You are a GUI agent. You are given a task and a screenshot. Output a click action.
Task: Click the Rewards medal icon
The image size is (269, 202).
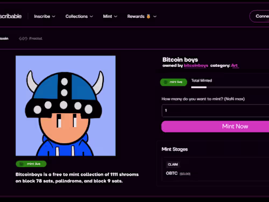[148, 16]
